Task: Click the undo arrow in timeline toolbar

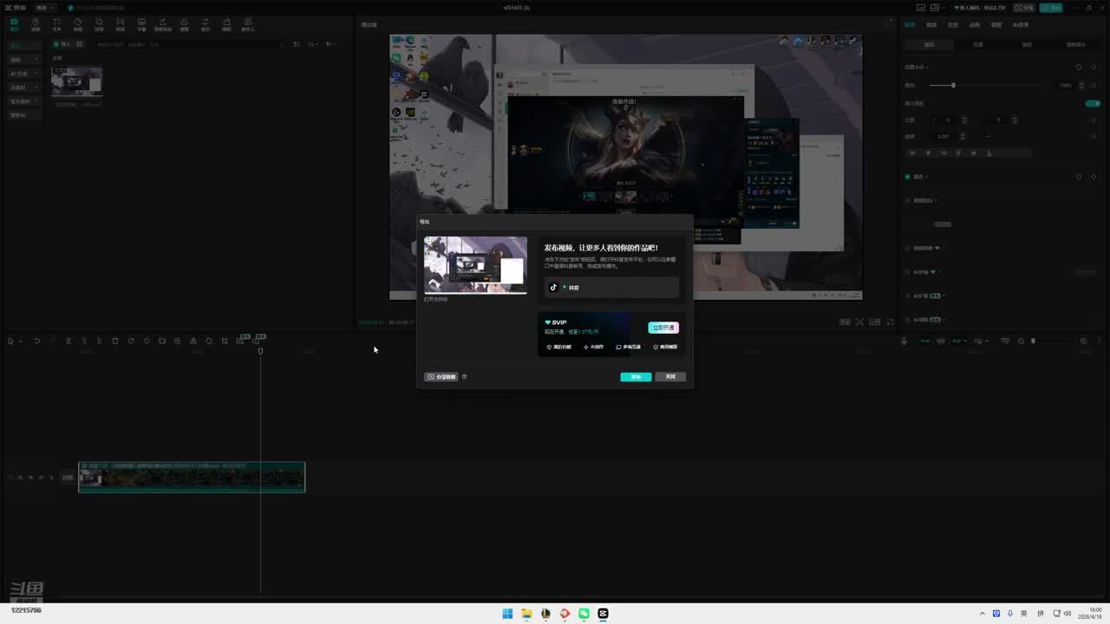Action: [37, 341]
